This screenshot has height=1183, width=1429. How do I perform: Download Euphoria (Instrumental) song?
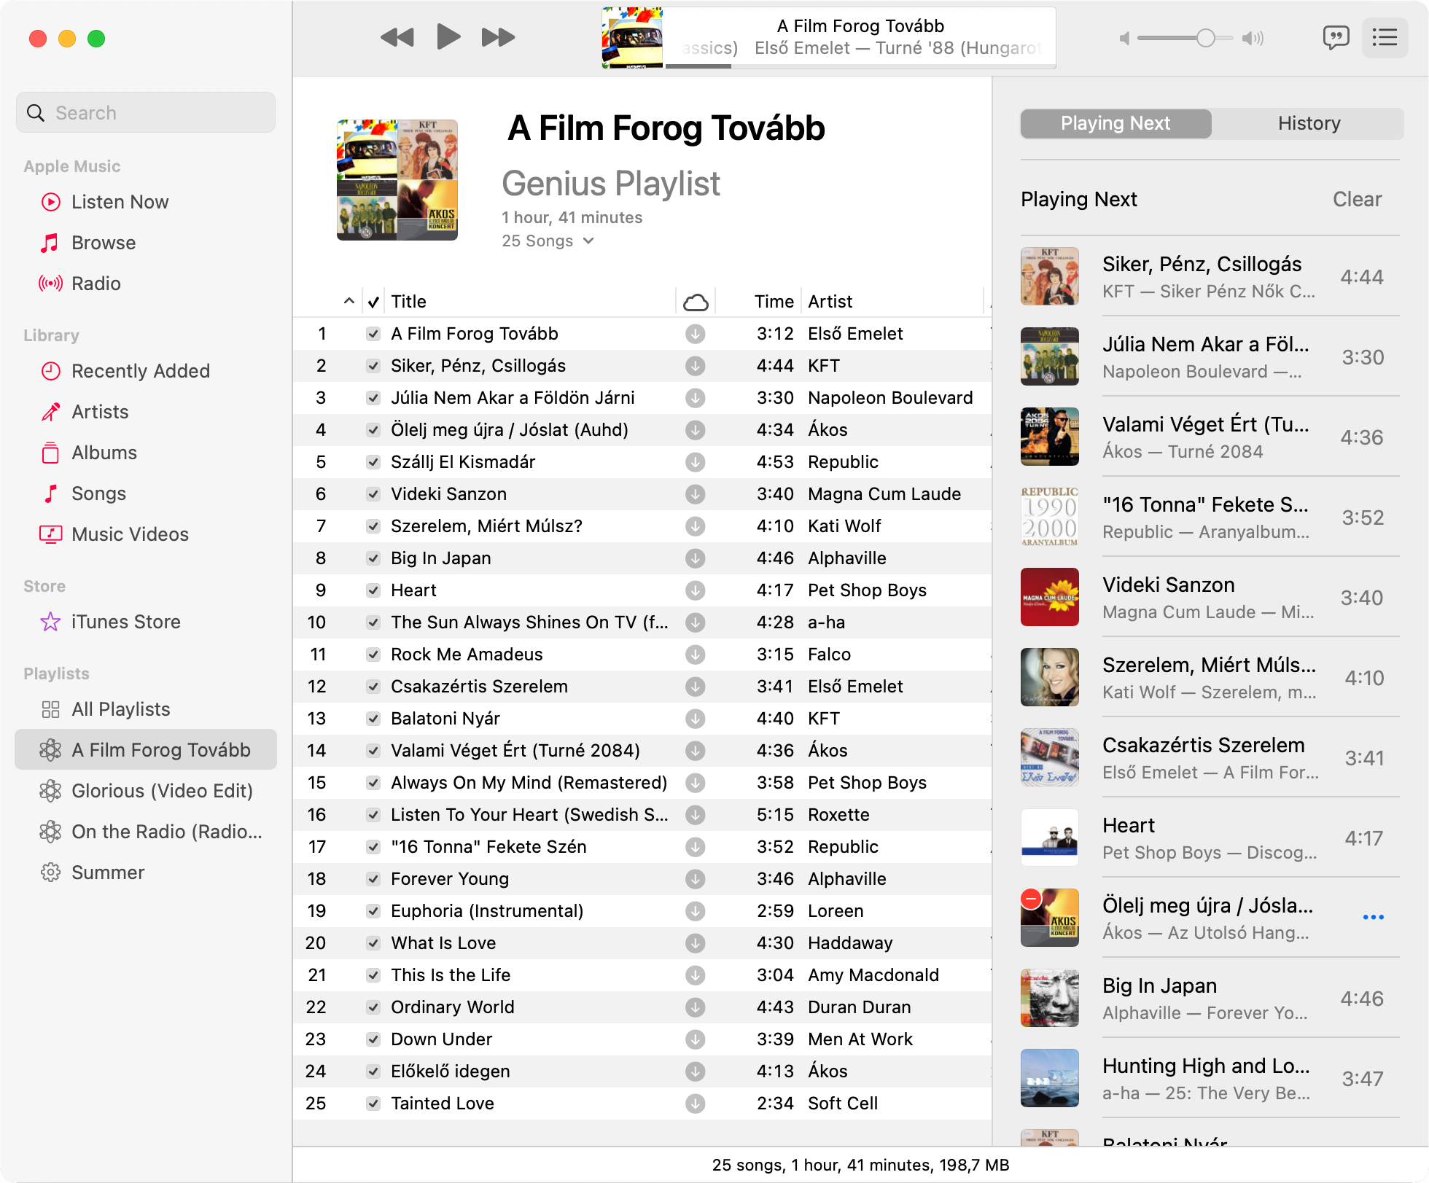(x=696, y=911)
